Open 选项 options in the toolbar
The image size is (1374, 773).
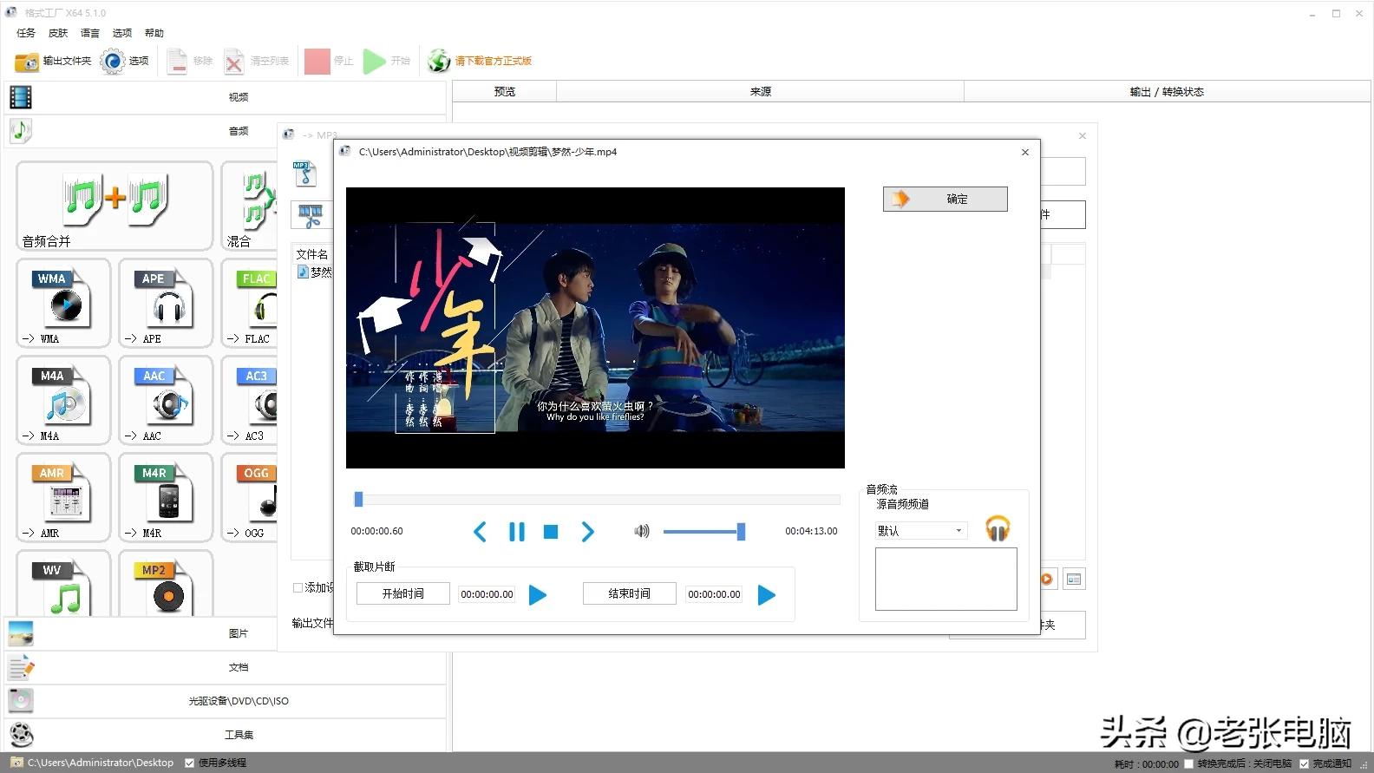point(125,61)
